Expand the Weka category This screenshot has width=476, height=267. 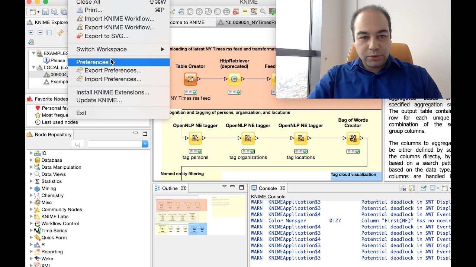[31, 259]
